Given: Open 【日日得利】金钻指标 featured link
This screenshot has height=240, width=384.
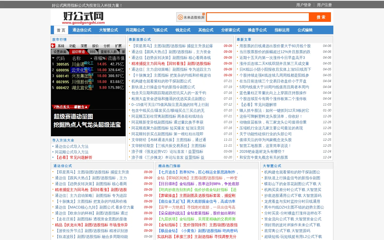Looking at the screenshot, I should (x=198, y=184).
